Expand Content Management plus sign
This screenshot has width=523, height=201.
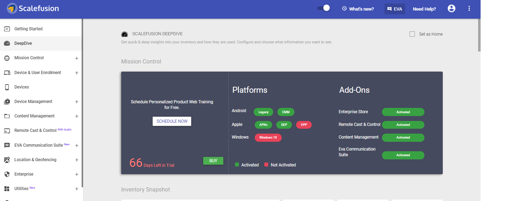[x=77, y=116]
